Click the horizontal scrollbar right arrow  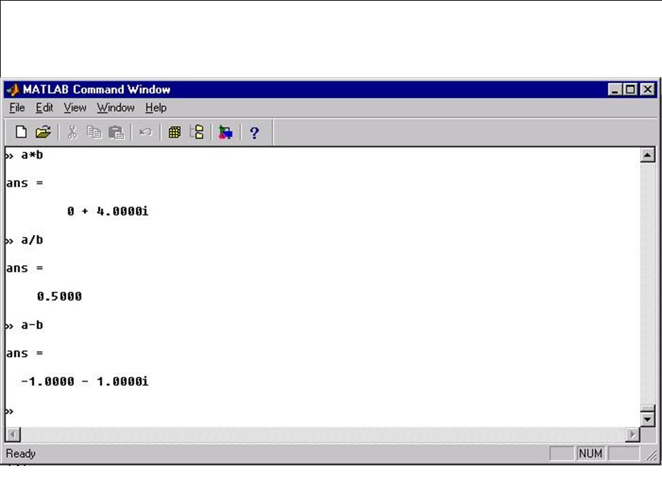click(632, 434)
